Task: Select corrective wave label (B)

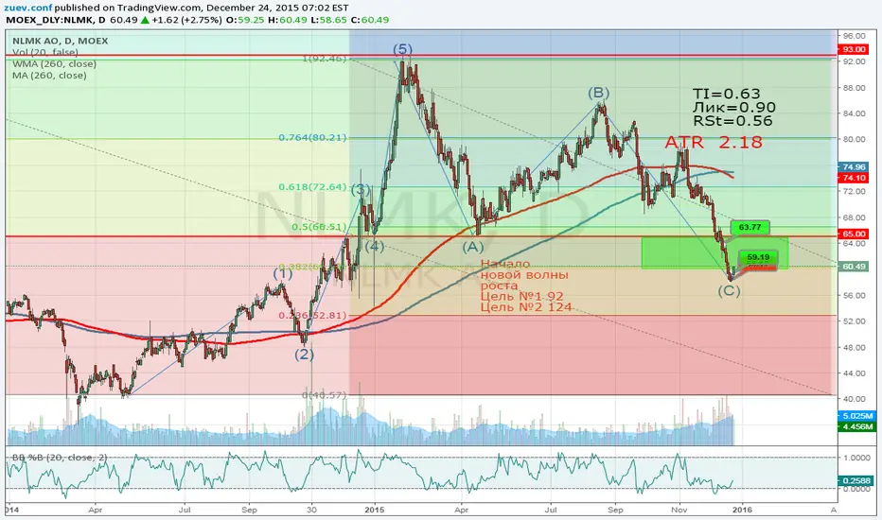Action: pyautogui.click(x=599, y=93)
